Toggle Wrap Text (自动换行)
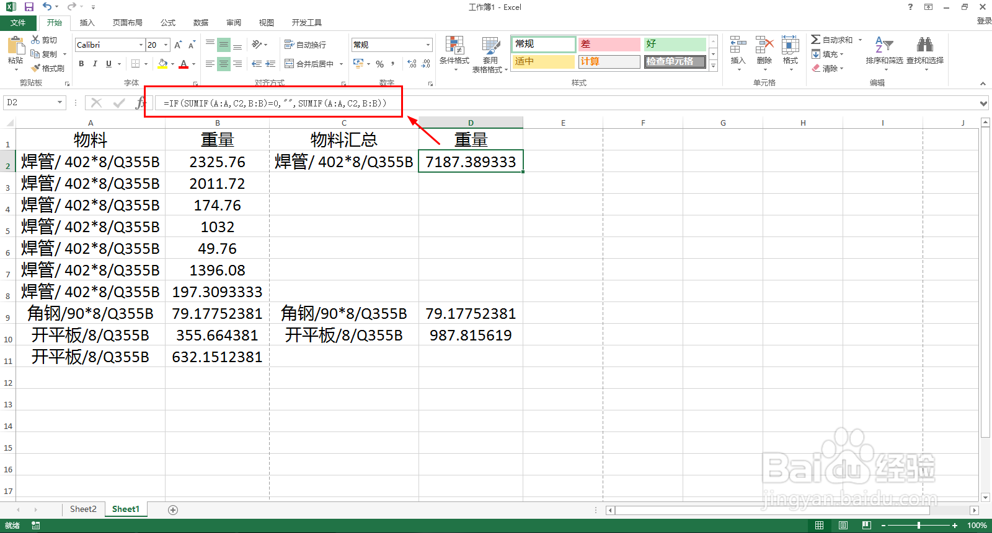Viewport: 992px width, 533px height. point(305,45)
